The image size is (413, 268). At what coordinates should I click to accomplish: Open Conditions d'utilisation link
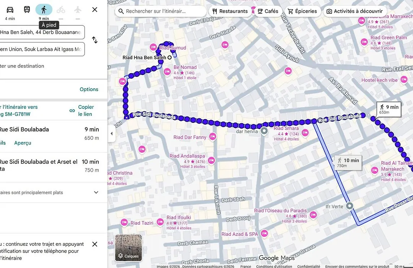tap(274, 266)
